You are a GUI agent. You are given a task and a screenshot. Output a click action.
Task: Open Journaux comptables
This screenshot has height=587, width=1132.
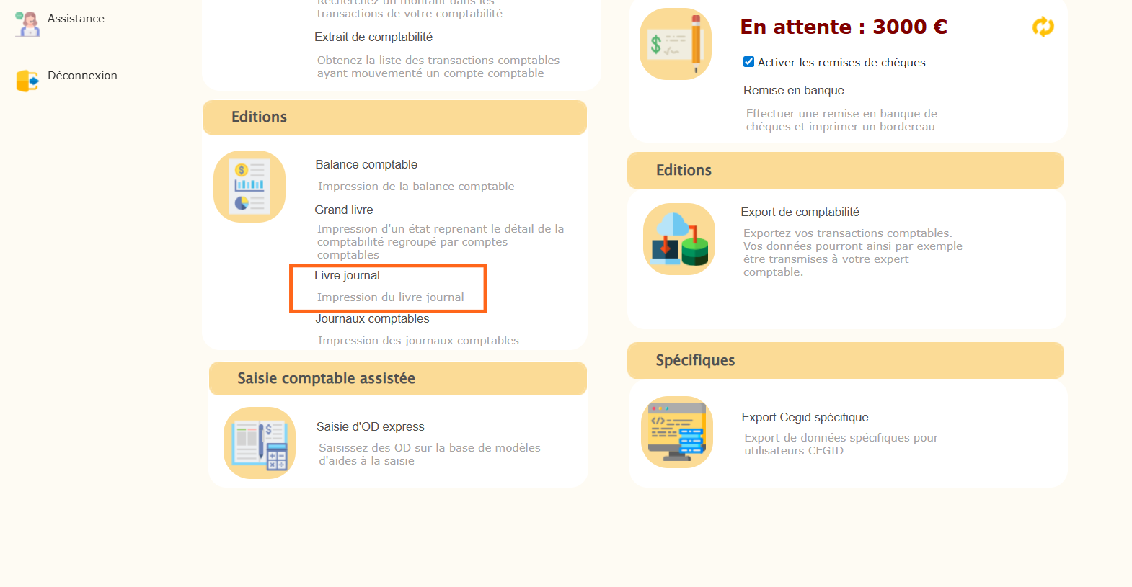pyautogui.click(x=372, y=319)
